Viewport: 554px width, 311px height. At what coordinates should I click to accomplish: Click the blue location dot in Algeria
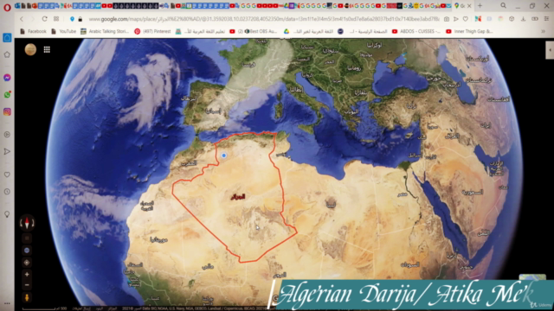pyautogui.click(x=223, y=155)
